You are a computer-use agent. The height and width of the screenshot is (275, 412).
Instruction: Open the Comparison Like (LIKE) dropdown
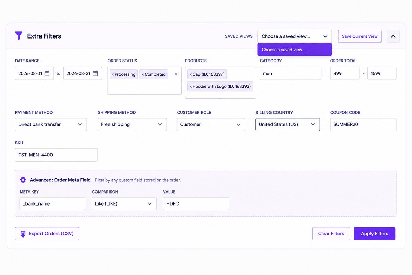(124, 203)
